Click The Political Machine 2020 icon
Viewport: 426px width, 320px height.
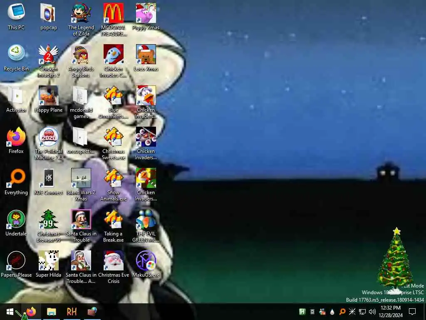(x=48, y=137)
